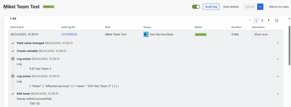Go to previous audit log page
Viewport: 291px width, 107px height.
[x=250, y=20]
